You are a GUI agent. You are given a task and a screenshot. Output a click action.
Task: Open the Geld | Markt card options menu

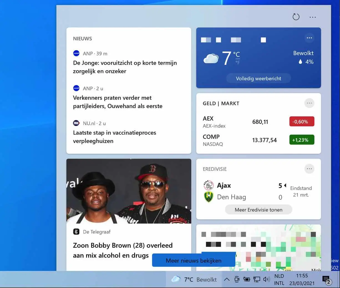tap(309, 103)
